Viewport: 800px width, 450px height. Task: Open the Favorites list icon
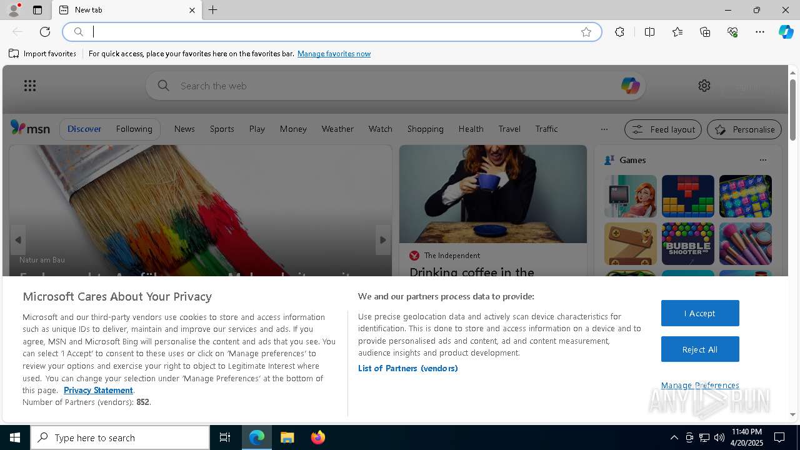coord(677,32)
